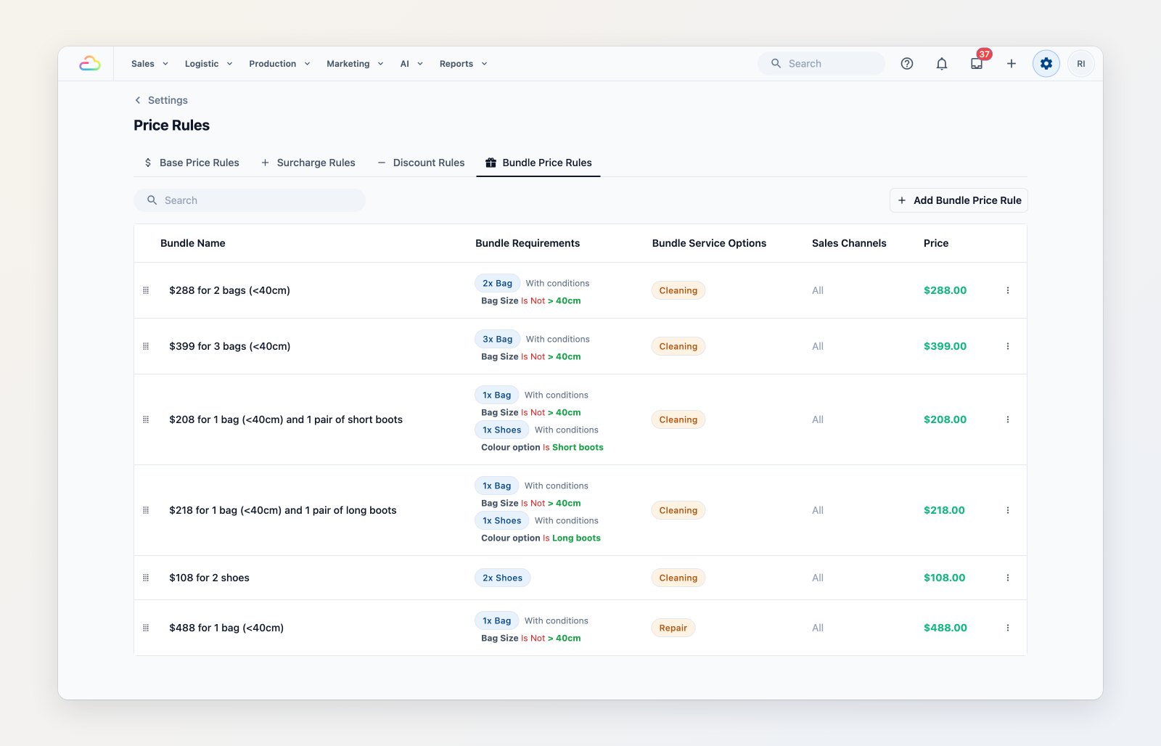Focus the bundle rules Search field

250,200
